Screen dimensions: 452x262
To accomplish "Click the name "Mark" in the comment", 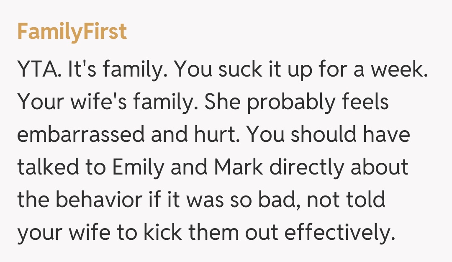I will click(239, 168).
